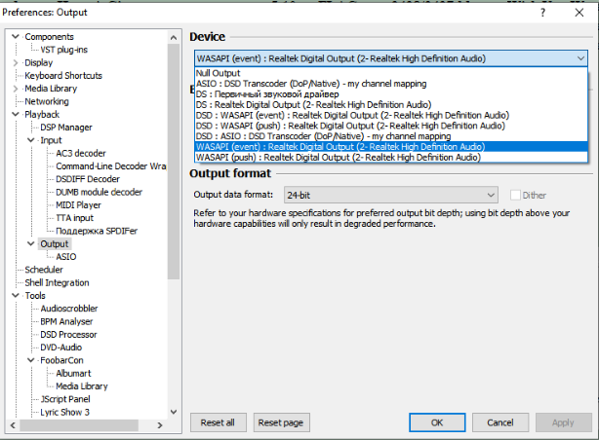Select highlighted WASAPI (event) Realtek option
This screenshot has width=599, height=440.
pos(391,147)
